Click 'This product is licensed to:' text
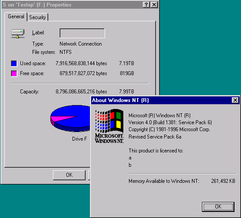The height and width of the screenshot is (218, 241). [x=156, y=151]
